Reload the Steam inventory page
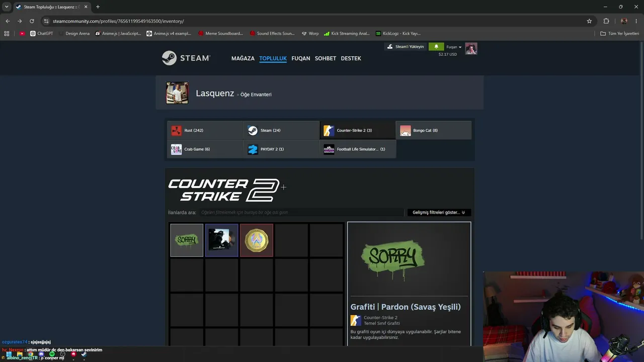Viewport: 644px width, 362px height. click(x=32, y=21)
